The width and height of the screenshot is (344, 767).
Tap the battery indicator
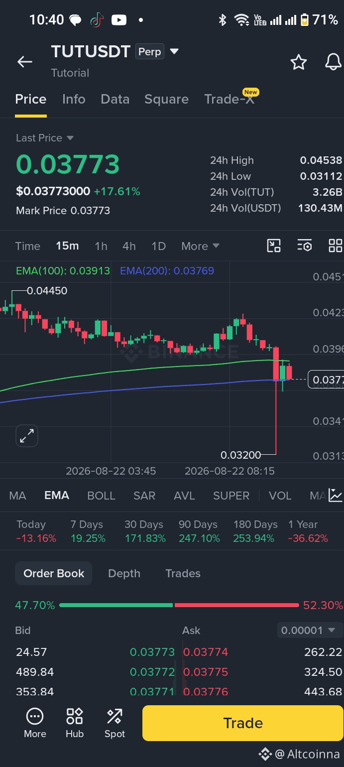tap(304, 20)
